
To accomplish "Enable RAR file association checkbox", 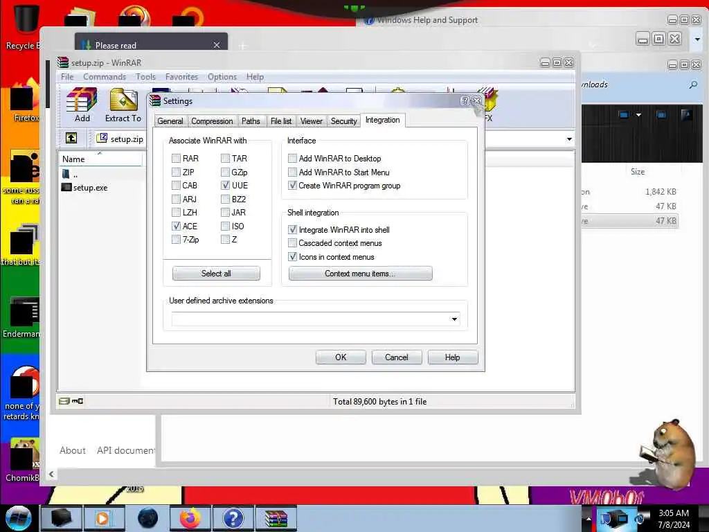I will pos(176,159).
